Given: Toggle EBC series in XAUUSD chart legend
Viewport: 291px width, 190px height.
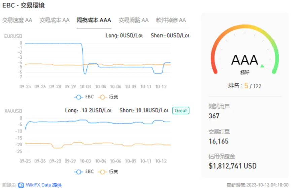Looking at the screenshot, I should [x=84, y=172].
